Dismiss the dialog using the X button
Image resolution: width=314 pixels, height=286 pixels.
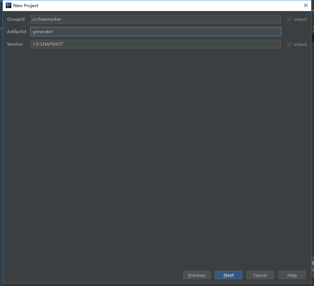click(306, 5)
